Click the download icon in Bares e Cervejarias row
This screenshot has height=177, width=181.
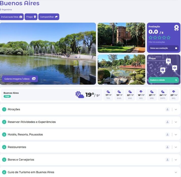[x=167, y=160]
